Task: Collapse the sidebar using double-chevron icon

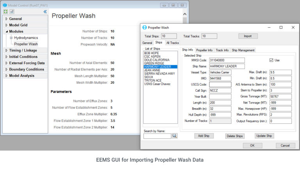Action: point(45,12)
